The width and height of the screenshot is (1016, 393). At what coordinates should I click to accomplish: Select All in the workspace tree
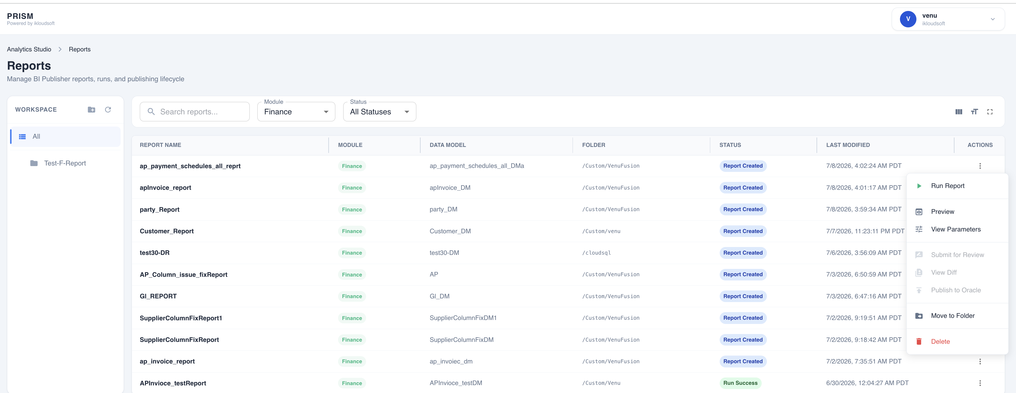click(65, 137)
